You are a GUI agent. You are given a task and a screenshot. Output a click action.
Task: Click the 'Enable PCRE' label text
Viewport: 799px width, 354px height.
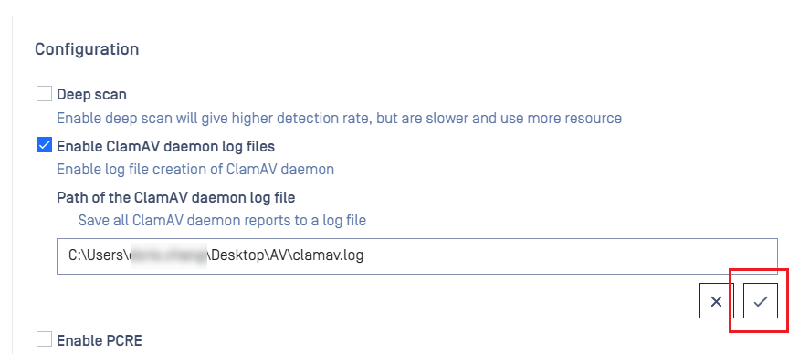[100, 340]
